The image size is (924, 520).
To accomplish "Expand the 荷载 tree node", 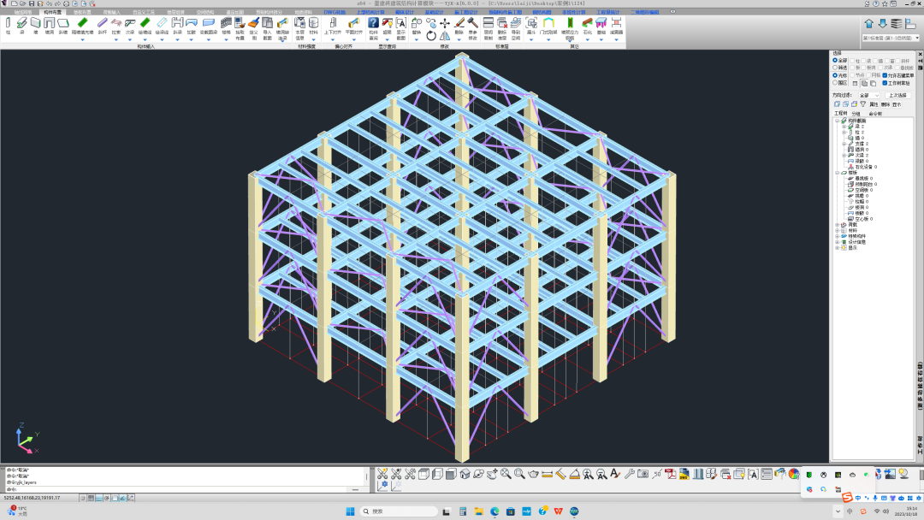I will (838, 224).
